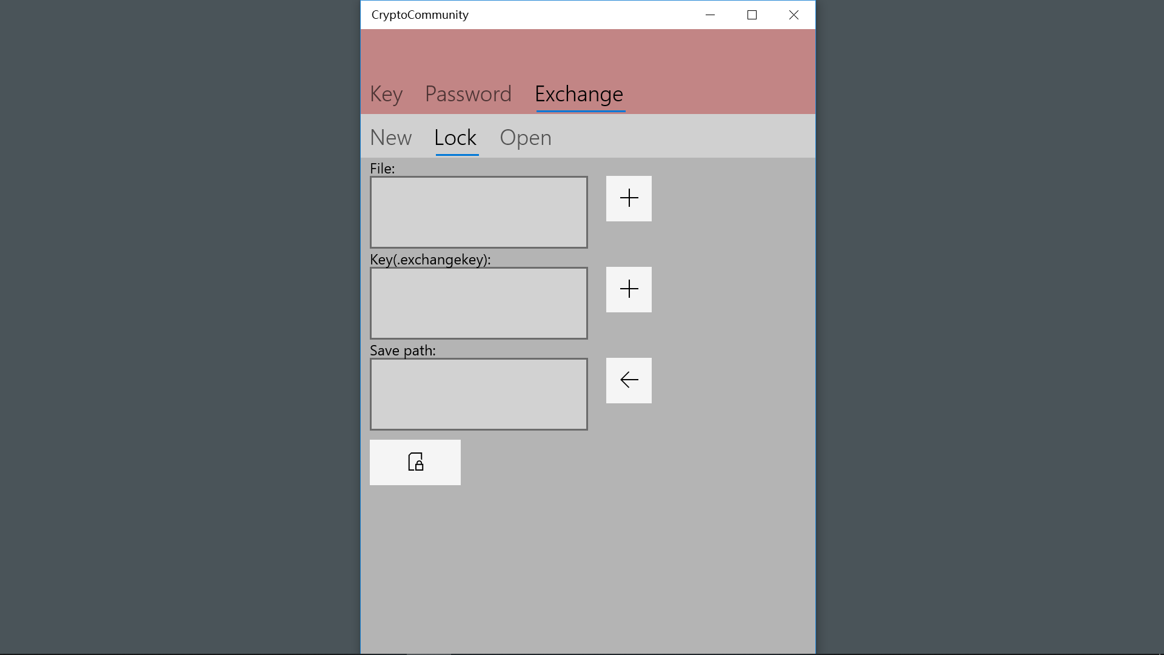Screen dimensions: 1164x655
Task: Click the 'Key(.exchangekey):' label text
Action: [430, 260]
